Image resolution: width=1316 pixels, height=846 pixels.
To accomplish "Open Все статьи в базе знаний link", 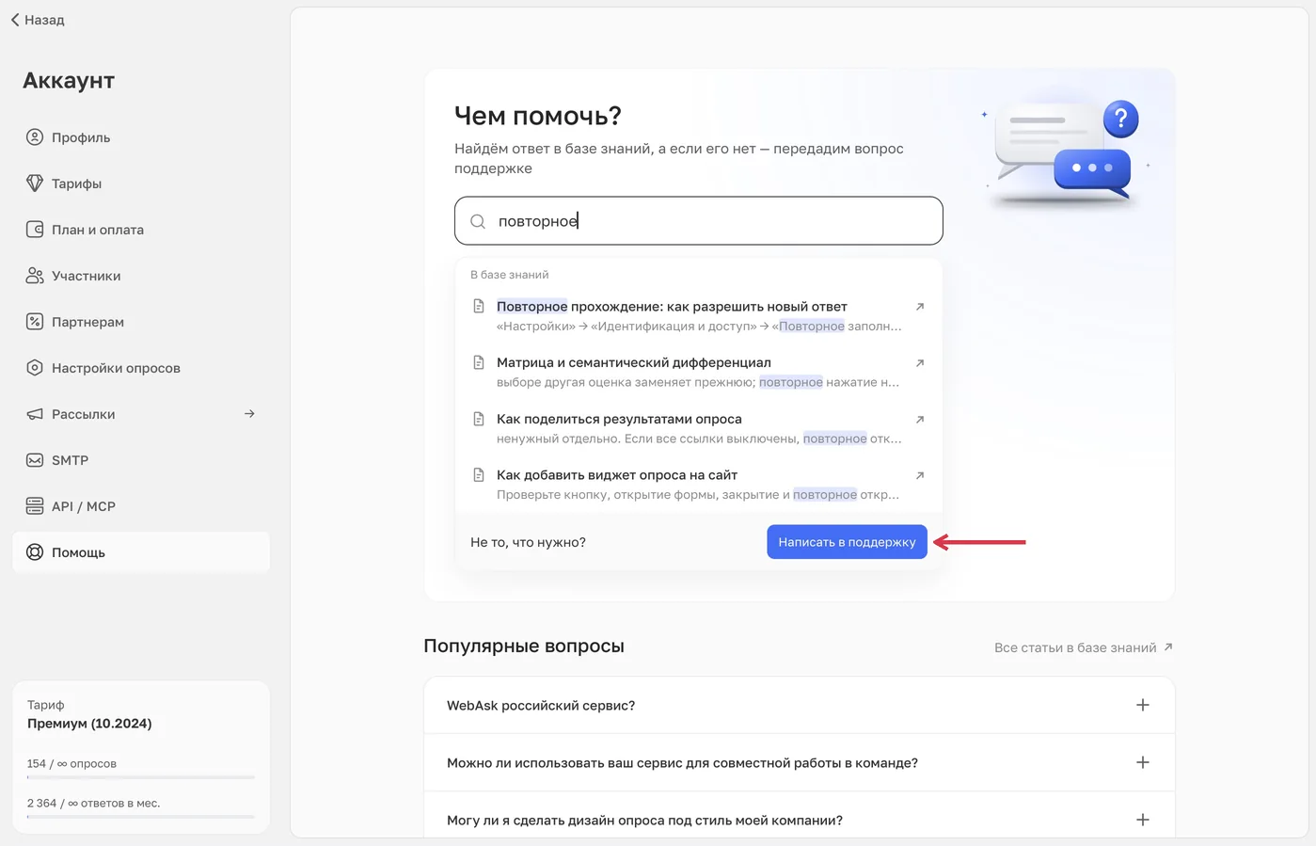I will (x=1084, y=647).
